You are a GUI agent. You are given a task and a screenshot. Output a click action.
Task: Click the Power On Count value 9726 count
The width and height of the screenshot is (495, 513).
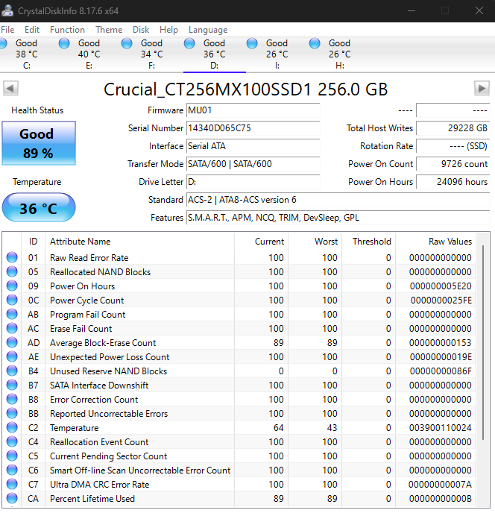tap(453, 164)
